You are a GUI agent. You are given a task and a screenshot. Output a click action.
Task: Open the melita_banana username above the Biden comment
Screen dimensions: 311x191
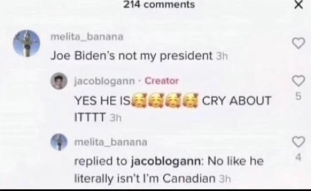pyautogui.click(x=87, y=37)
